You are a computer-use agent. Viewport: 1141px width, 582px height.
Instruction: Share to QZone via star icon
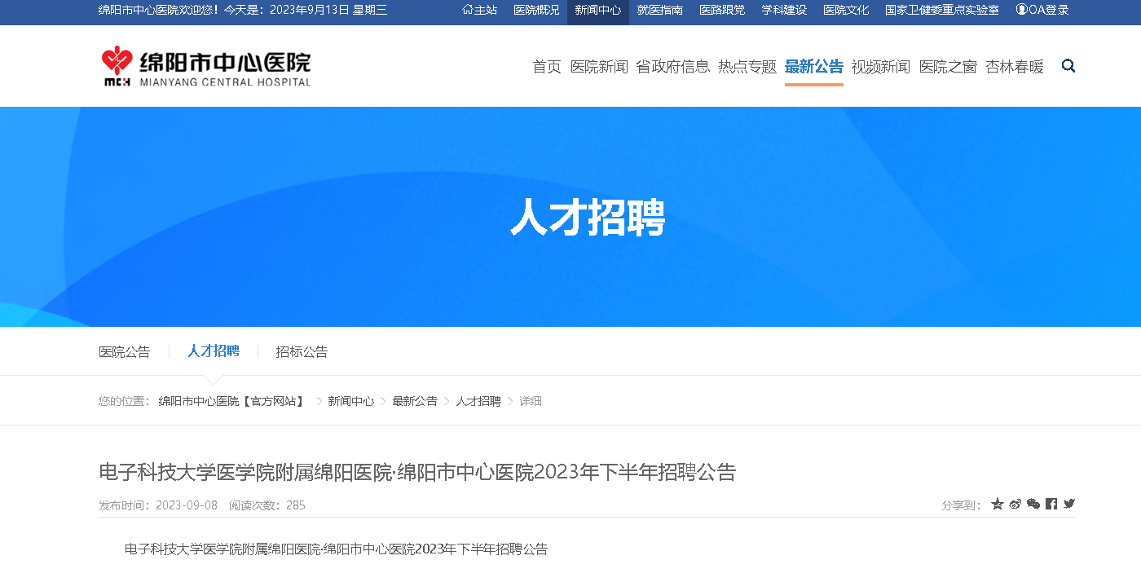pyautogui.click(x=997, y=504)
